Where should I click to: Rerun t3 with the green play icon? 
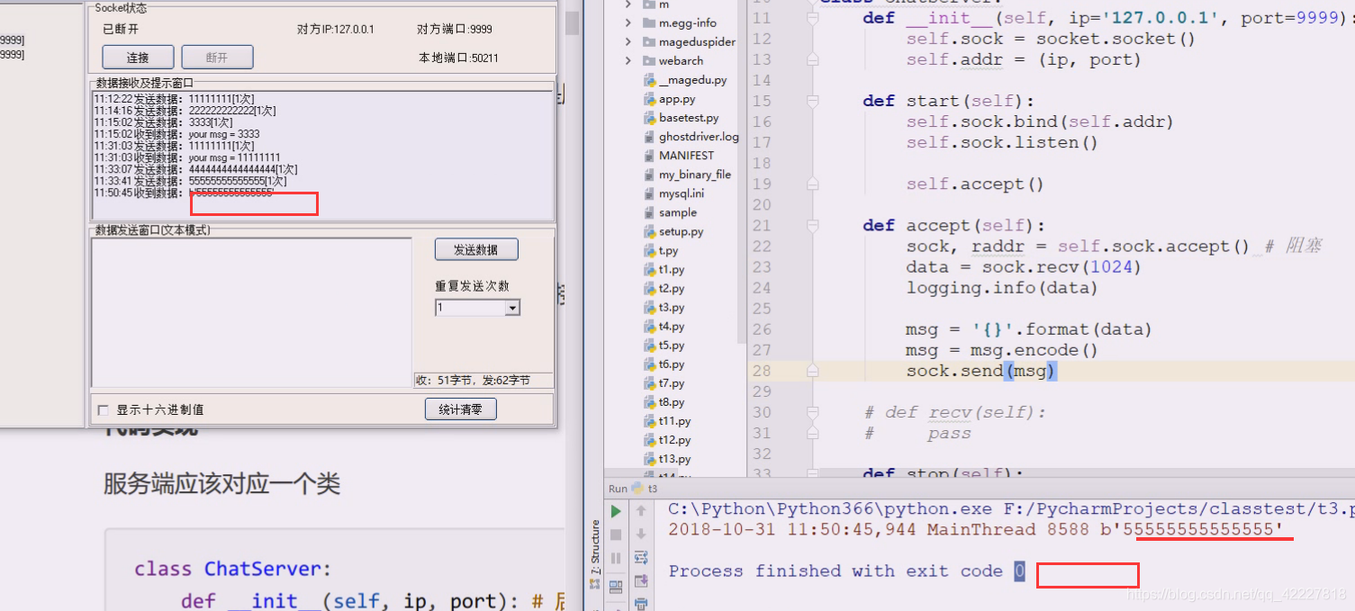[x=616, y=511]
